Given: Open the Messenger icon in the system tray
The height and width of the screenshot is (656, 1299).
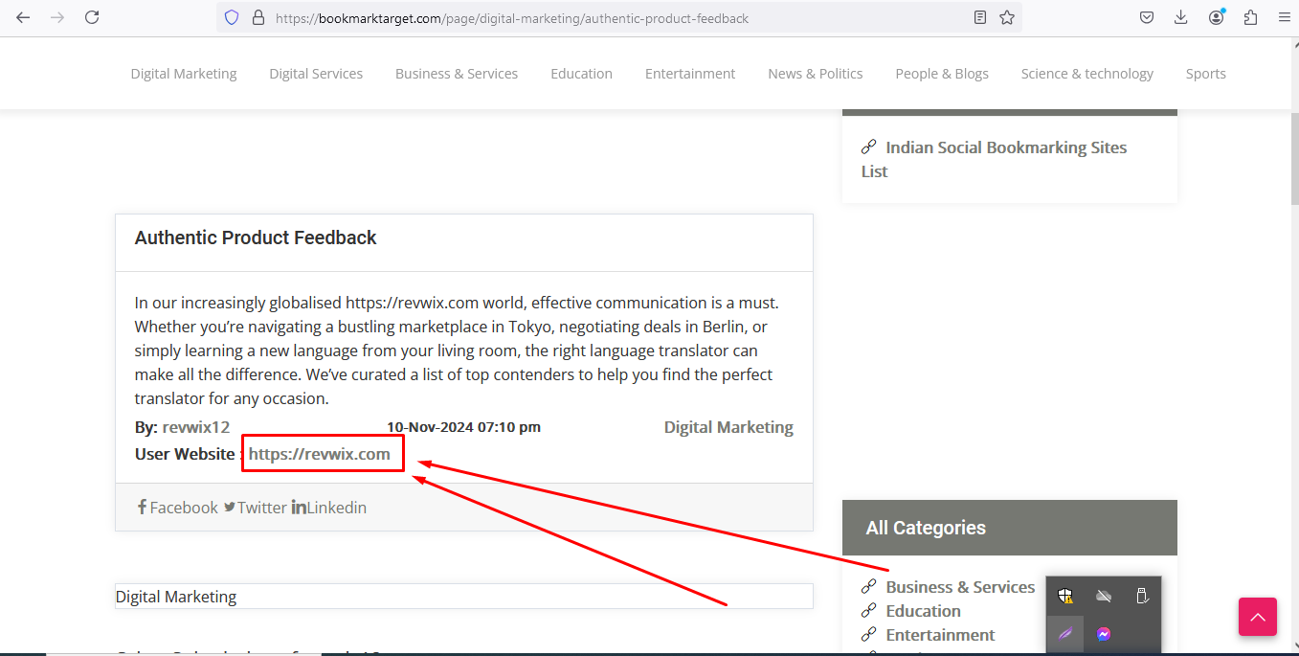Looking at the screenshot, I should point(1104,634).
